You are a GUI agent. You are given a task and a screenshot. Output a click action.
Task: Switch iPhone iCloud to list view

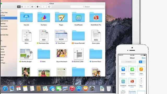point(144,62)
